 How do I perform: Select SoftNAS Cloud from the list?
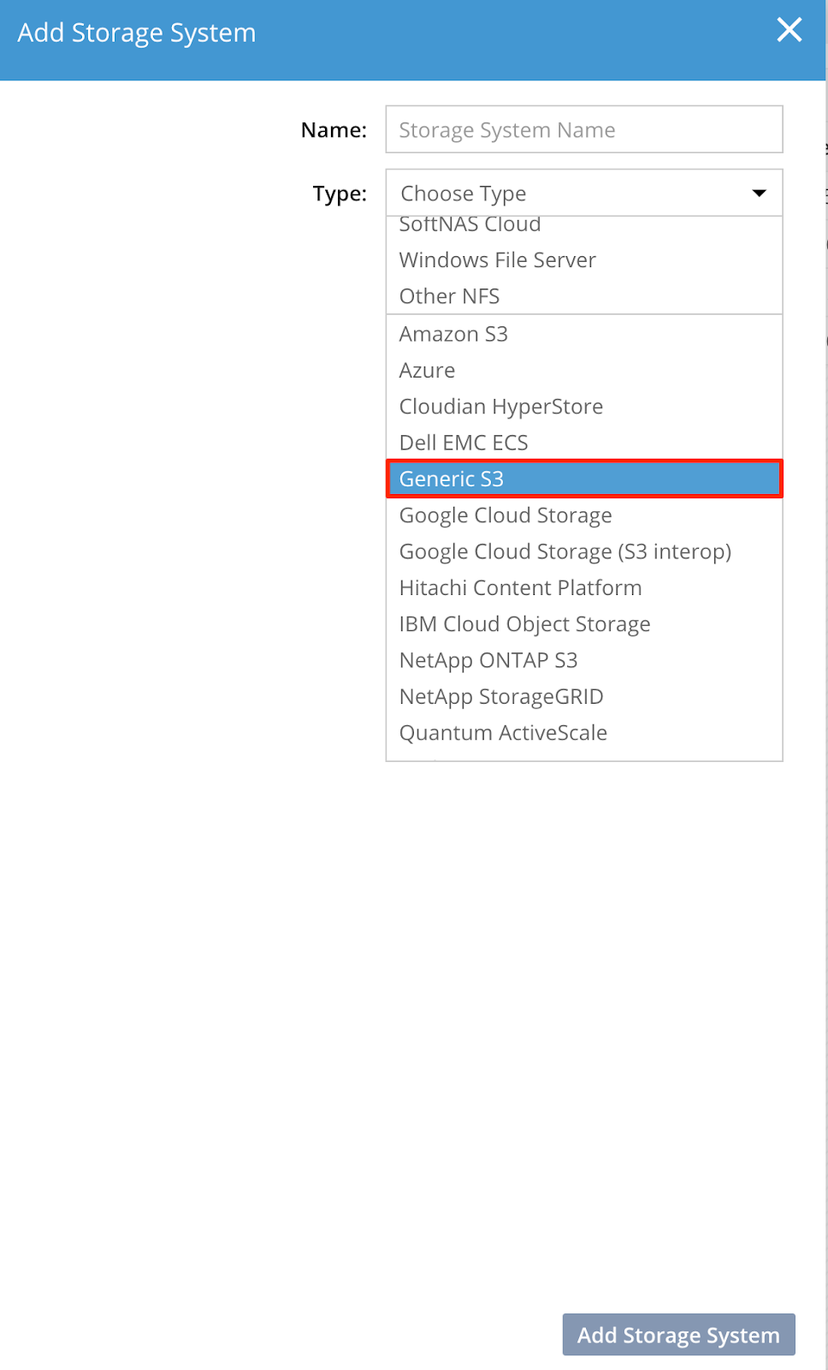tap(470, 225)
